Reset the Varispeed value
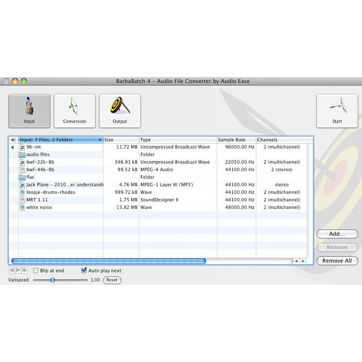The width and height of the screenshot is (362, 362). pyautogui.click(x=112, y=280)
